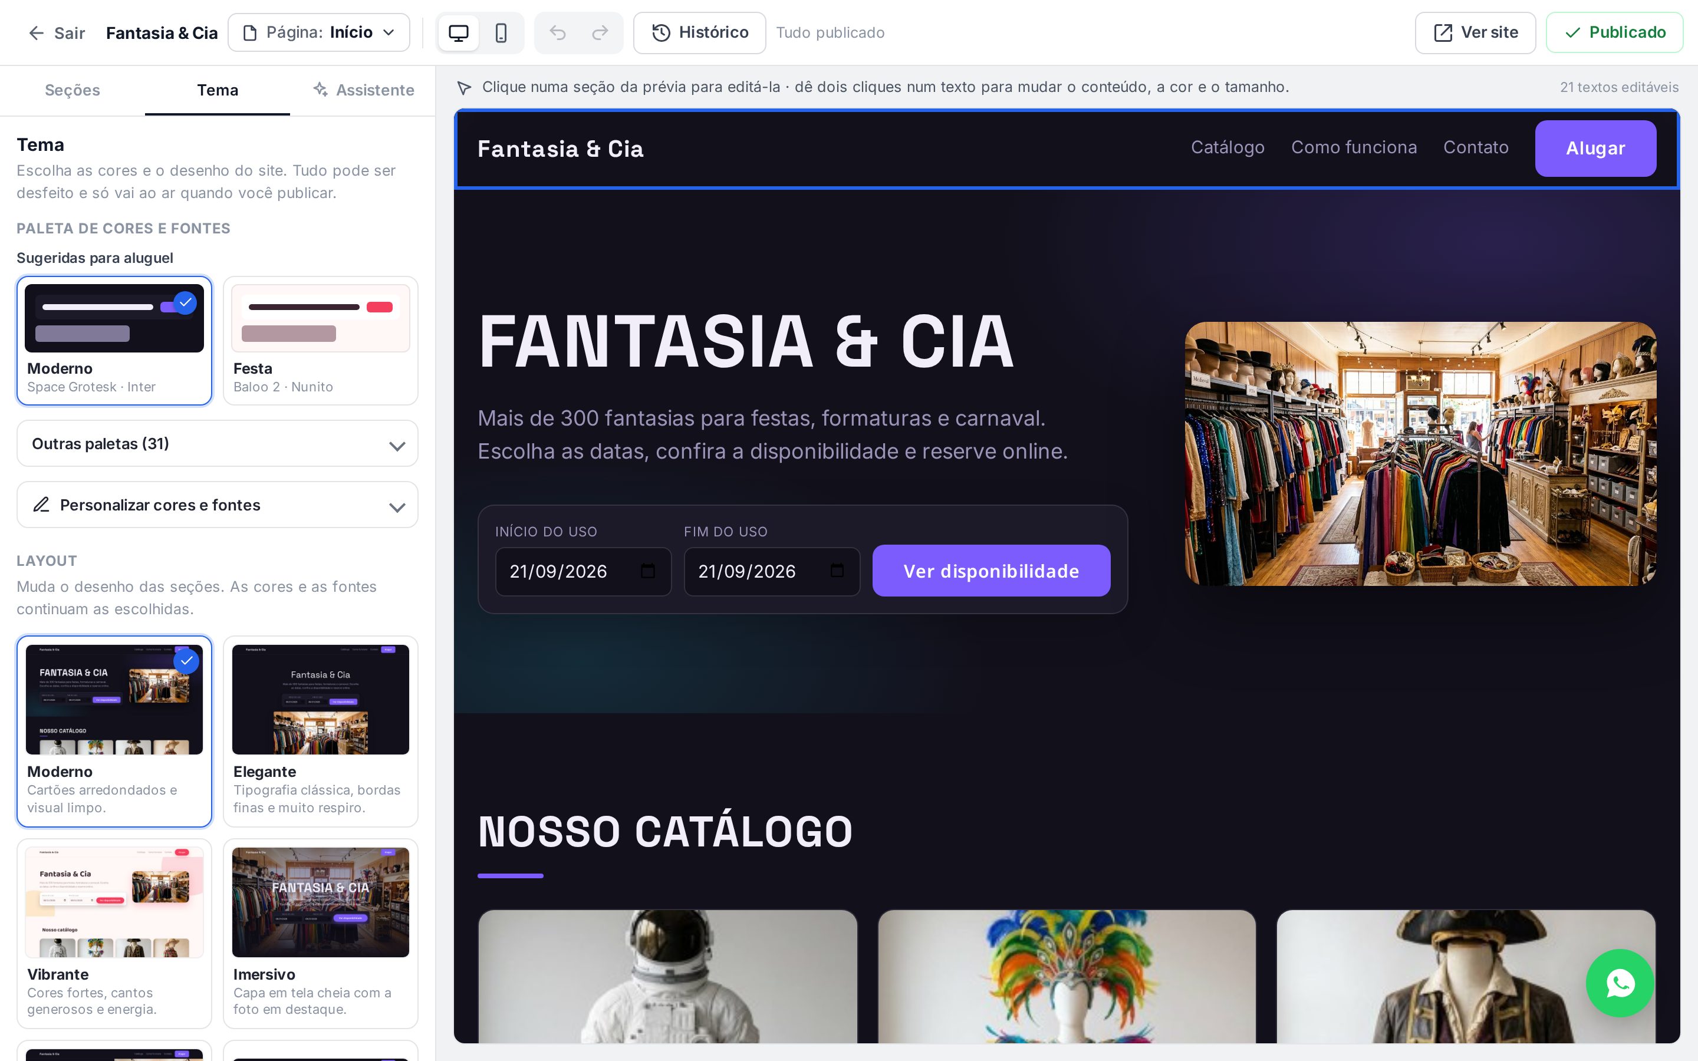Select the astronaut costume catalog card
The width and height of the screenshot is (1698, 1061).
pos(667,976)
